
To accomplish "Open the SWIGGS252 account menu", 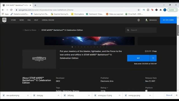I will point(151,20).
